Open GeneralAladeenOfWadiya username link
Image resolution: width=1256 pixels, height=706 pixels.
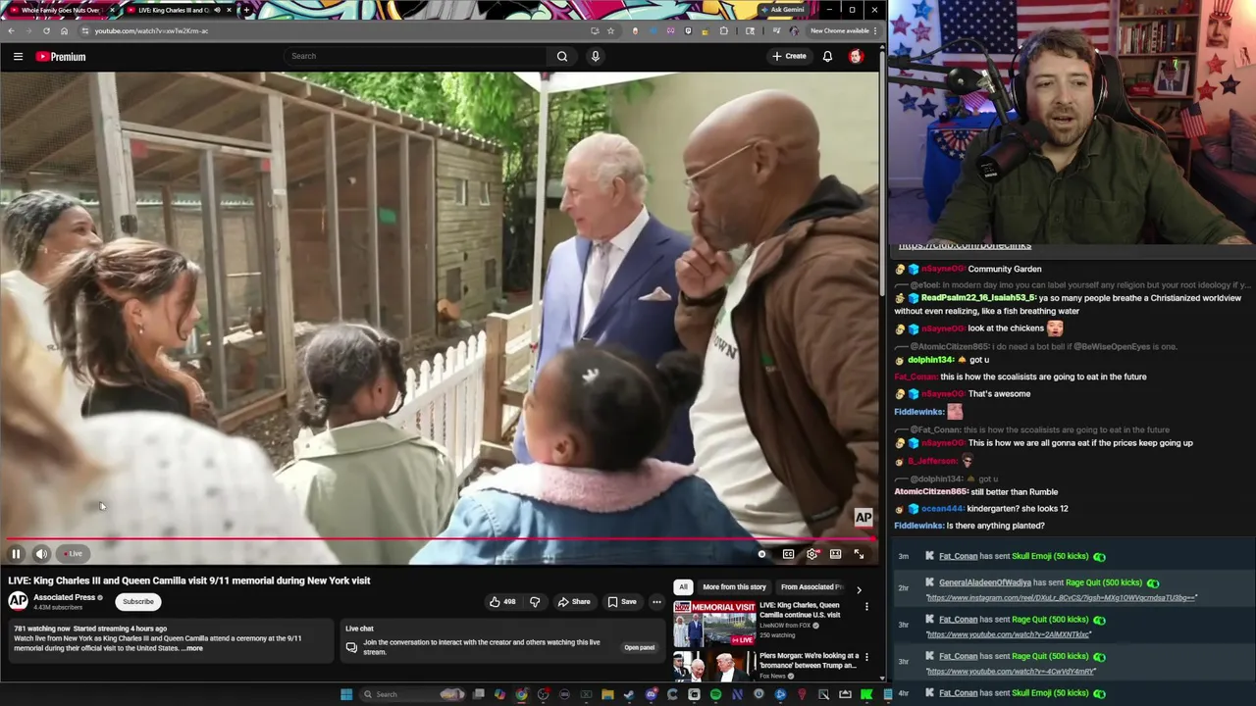[x=985, y=582]
